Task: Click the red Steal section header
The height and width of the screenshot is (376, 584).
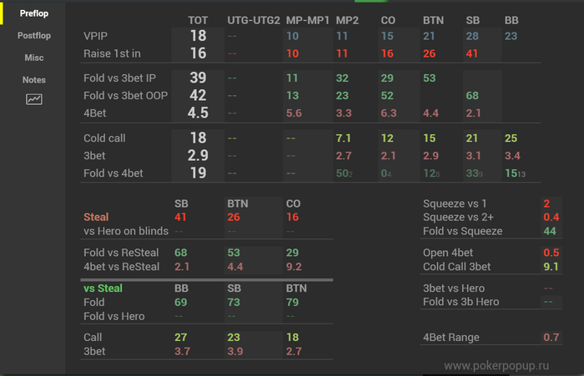Action: 97,217
